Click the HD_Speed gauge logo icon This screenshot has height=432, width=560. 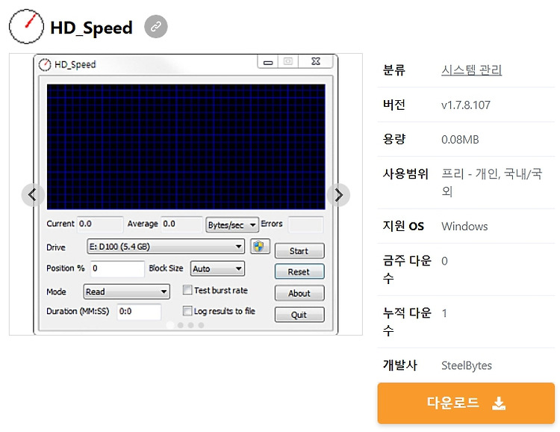(26, 26)
